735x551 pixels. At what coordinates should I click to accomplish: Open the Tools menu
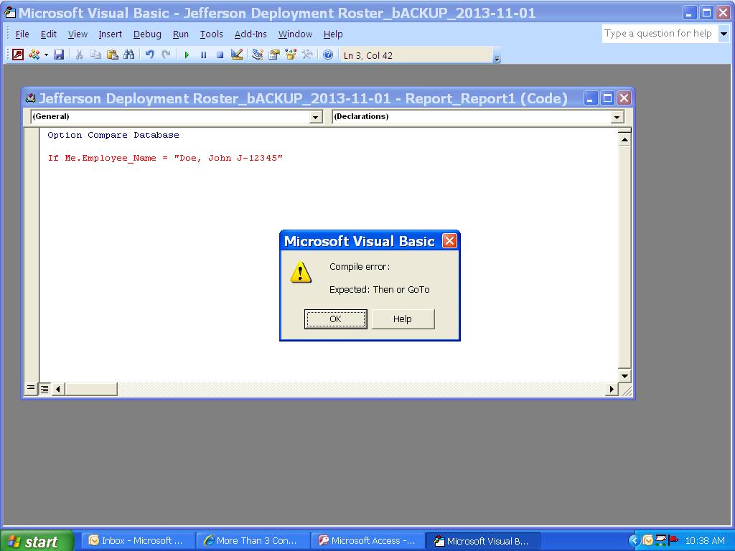click(x=212, y=34)
